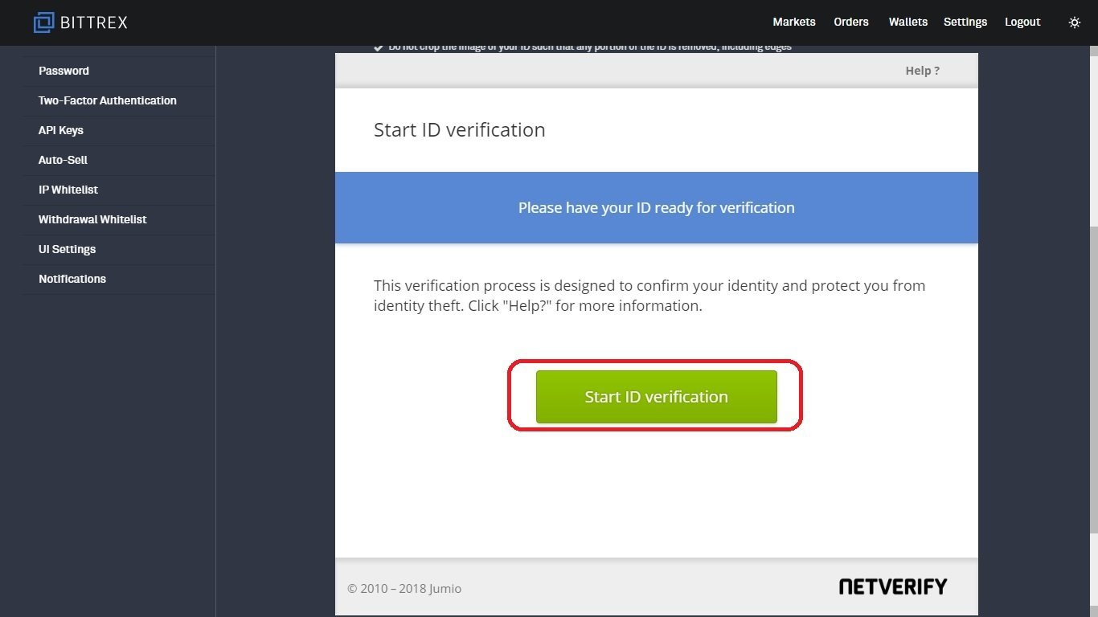This screenshot has width=1098, height=617.
Task: Click the Help ? link
Action: tap(922, 71)
